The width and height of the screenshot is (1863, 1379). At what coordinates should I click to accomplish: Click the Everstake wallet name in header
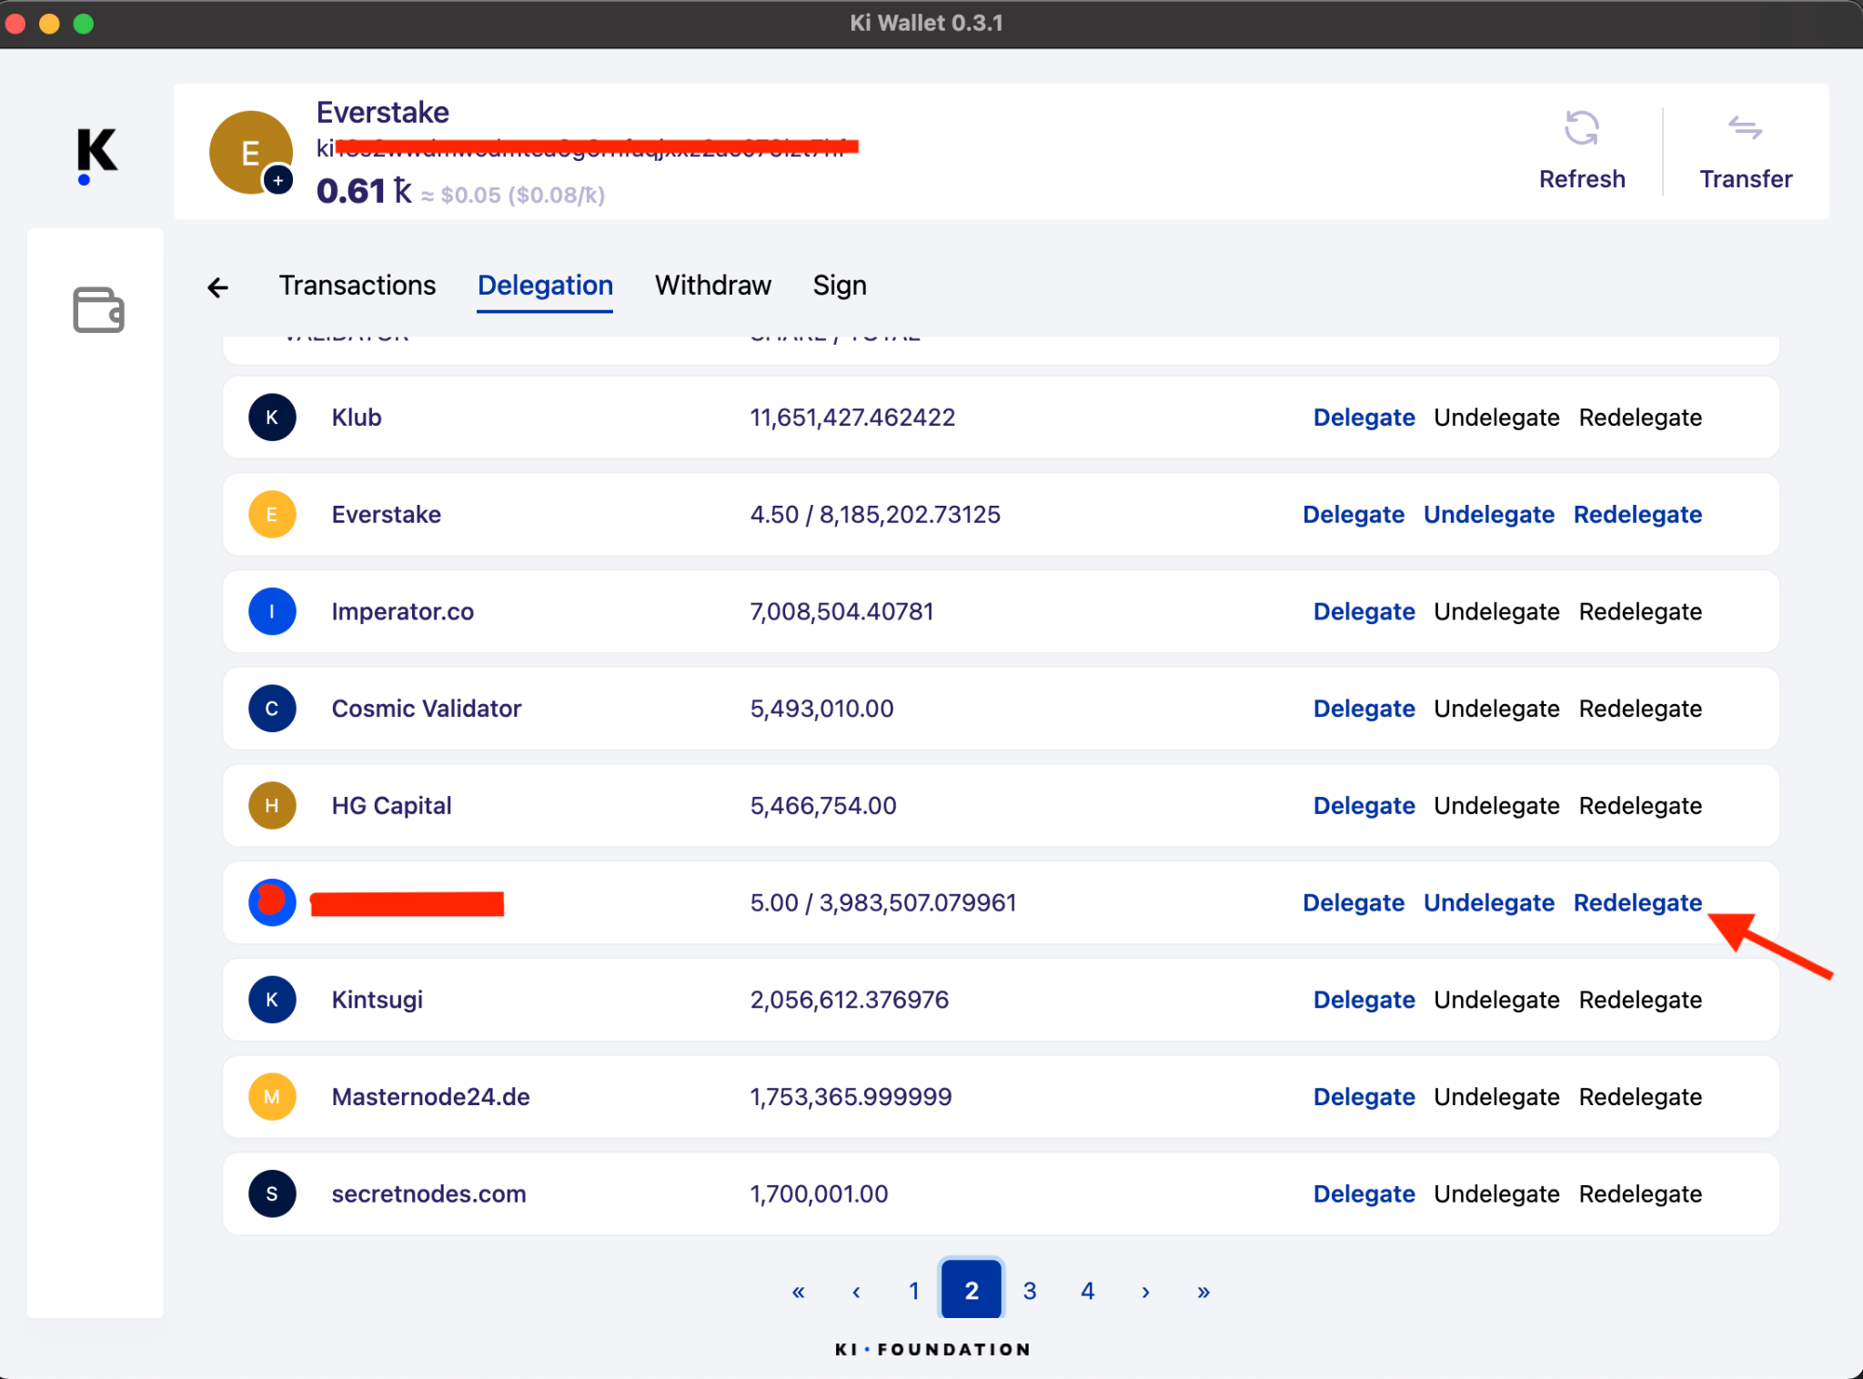383,113
